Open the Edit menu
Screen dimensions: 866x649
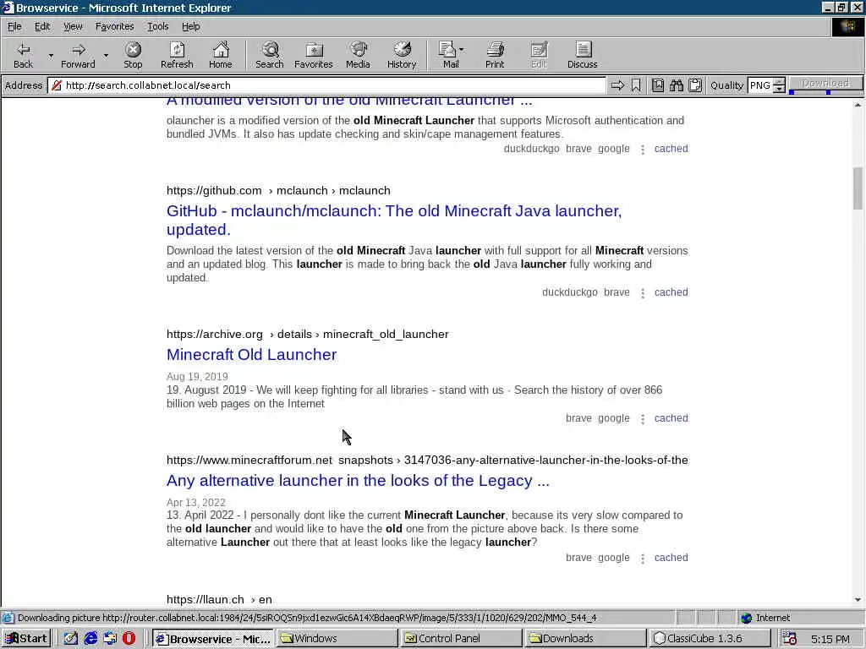point(42,26)
